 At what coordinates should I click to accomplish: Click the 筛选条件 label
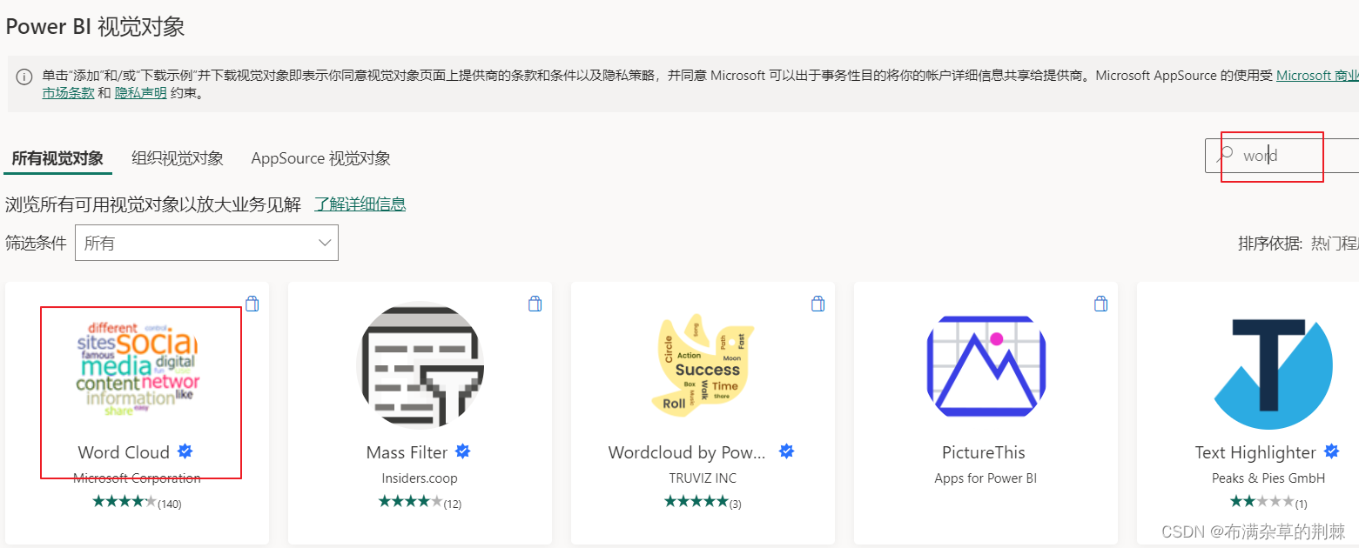[36, 244]
